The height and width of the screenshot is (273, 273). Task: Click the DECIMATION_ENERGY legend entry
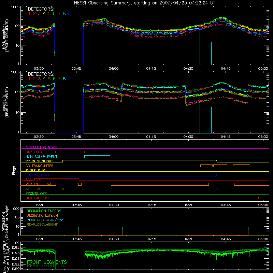tap(44, 211)
